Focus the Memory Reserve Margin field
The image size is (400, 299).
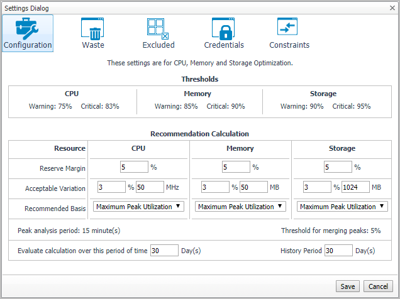click(x=235, y=167)
